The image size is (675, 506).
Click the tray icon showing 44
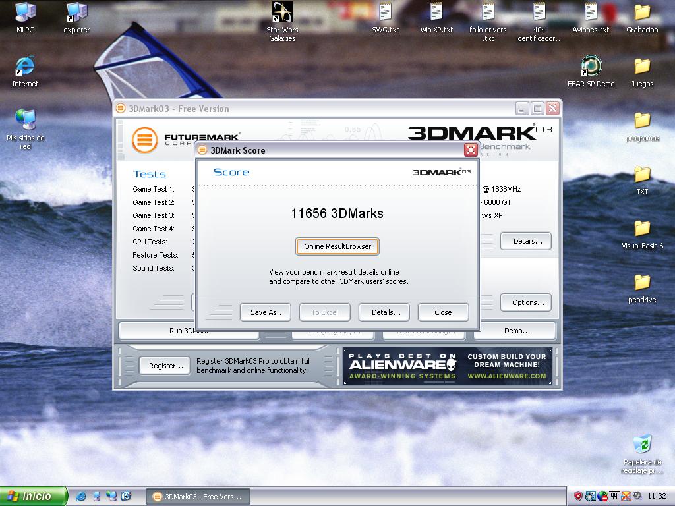[614, 496]
